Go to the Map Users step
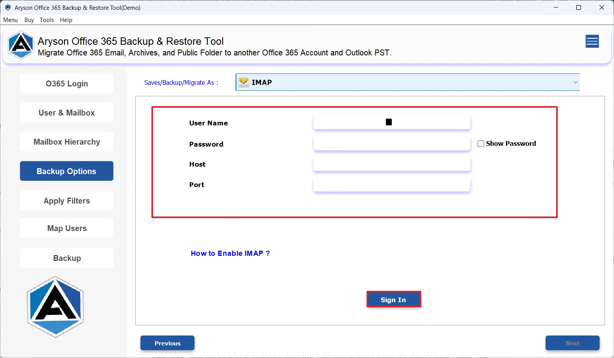 [66, 228]
